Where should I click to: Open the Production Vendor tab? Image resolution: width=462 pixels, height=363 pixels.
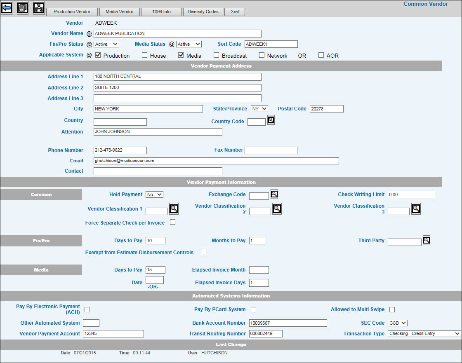click(x=72, y=12)
